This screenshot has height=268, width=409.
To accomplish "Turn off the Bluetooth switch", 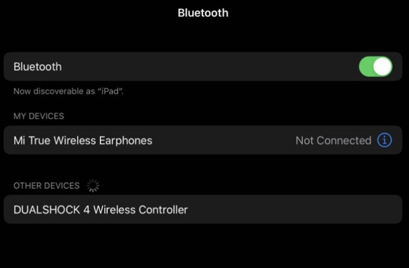I will pyautogui.click(x=376, y=67).
